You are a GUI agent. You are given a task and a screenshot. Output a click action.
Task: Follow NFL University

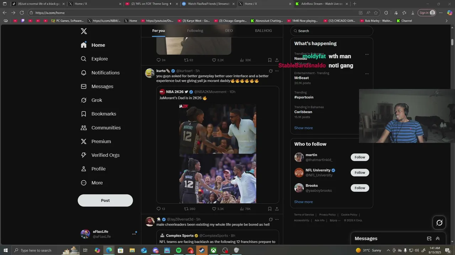[x=360, y=172]
